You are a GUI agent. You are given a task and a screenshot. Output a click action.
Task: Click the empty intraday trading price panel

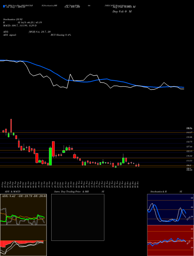(78, 217)
